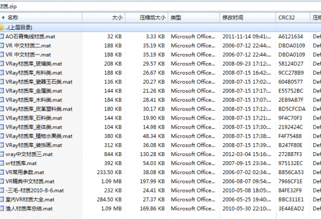Sort by the 修改时间 column header
This screenshot has width=321, height=219.
pyautogui.click(x=248, y=17)
